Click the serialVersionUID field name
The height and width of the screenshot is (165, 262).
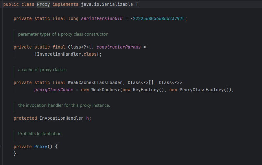[102, 18]
